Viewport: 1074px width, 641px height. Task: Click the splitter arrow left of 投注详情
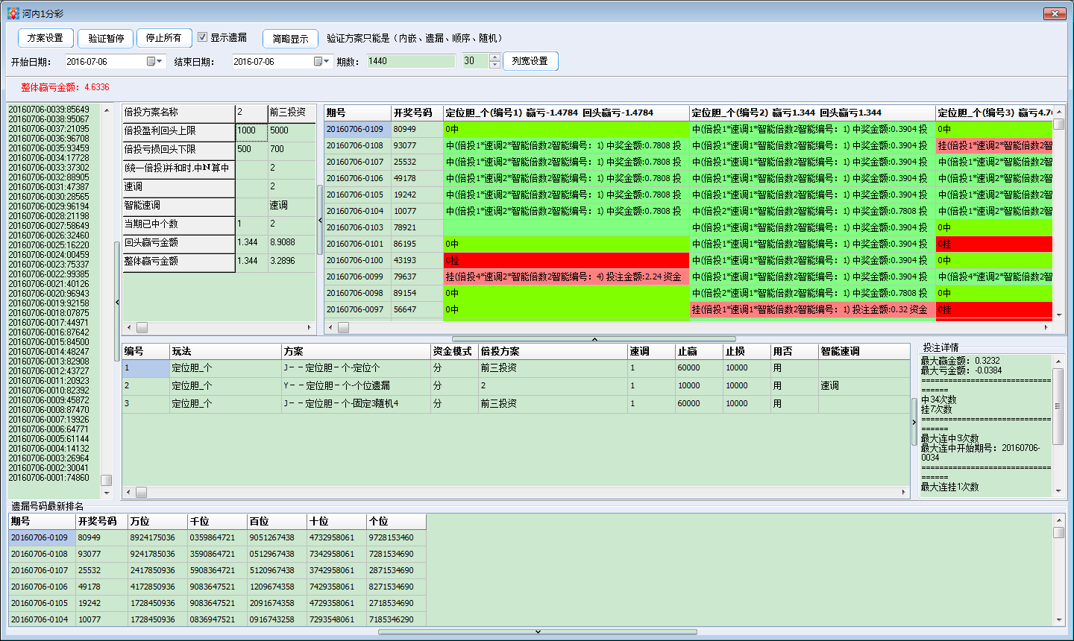(914, 422)
